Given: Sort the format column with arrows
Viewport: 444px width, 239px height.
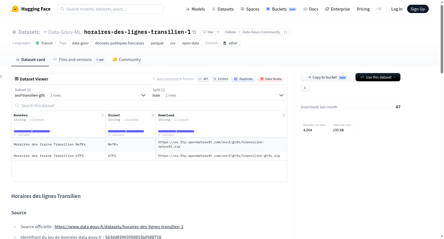Looking at the screenshot, I should click(x=153, y=115).
